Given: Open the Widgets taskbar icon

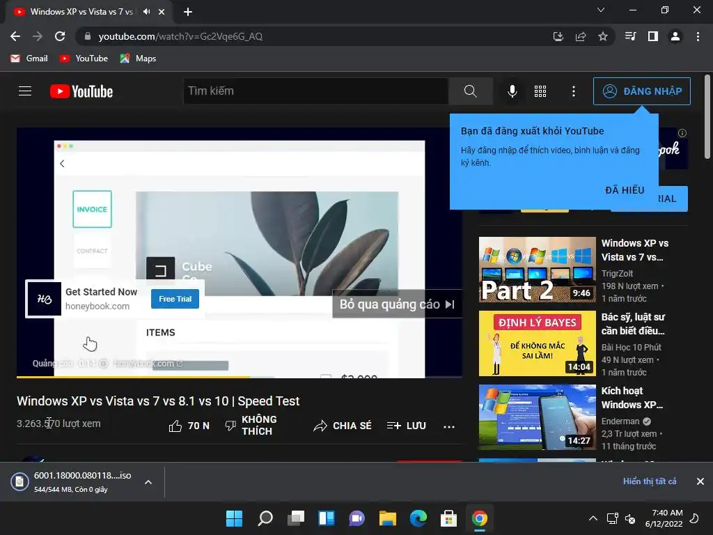Looking at the screenshot, I should (x=327, y=518).
